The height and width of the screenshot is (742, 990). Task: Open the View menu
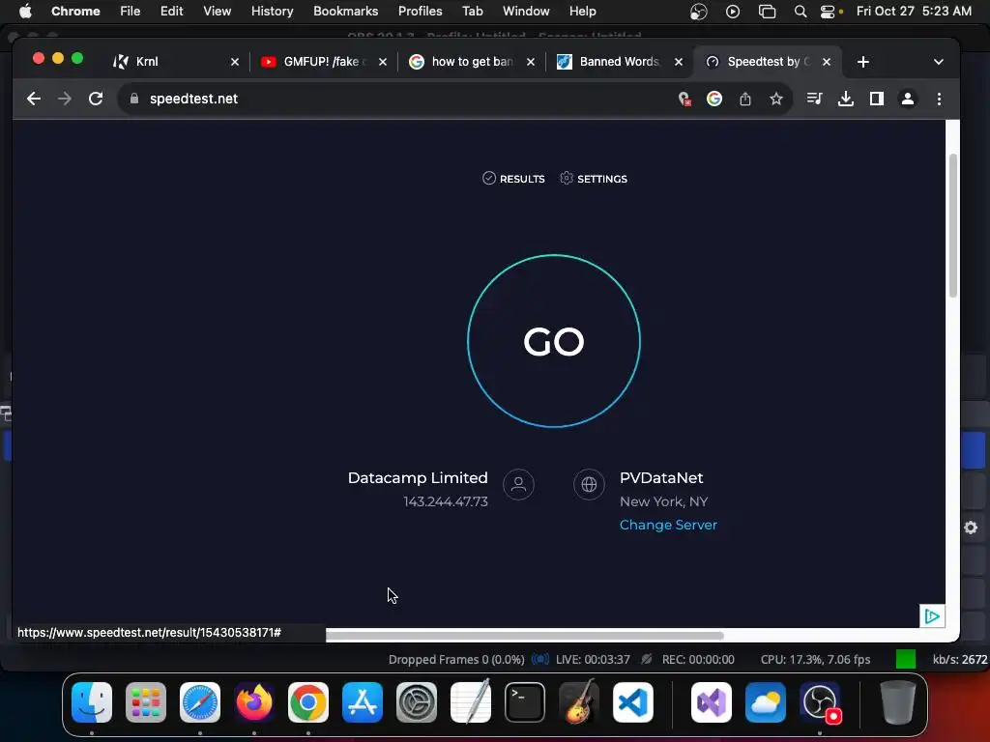(217, 11)
